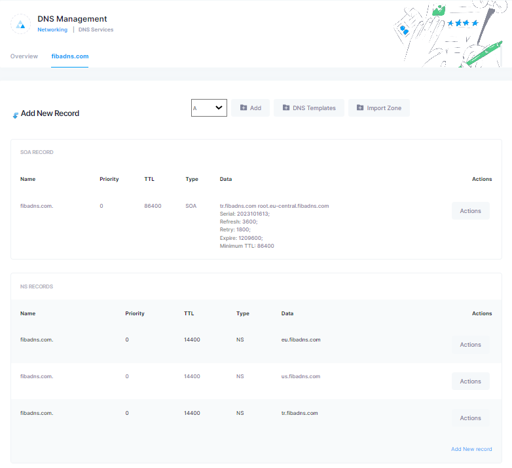Open the record type dropdown showing A
Screen dimensions: 512x468
pos(209,108)
